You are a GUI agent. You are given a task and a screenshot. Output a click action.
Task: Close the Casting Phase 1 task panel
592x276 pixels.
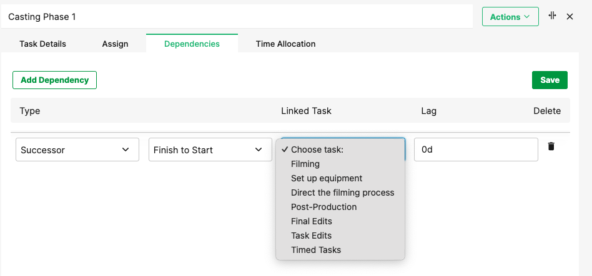click(x=570, y=17)
